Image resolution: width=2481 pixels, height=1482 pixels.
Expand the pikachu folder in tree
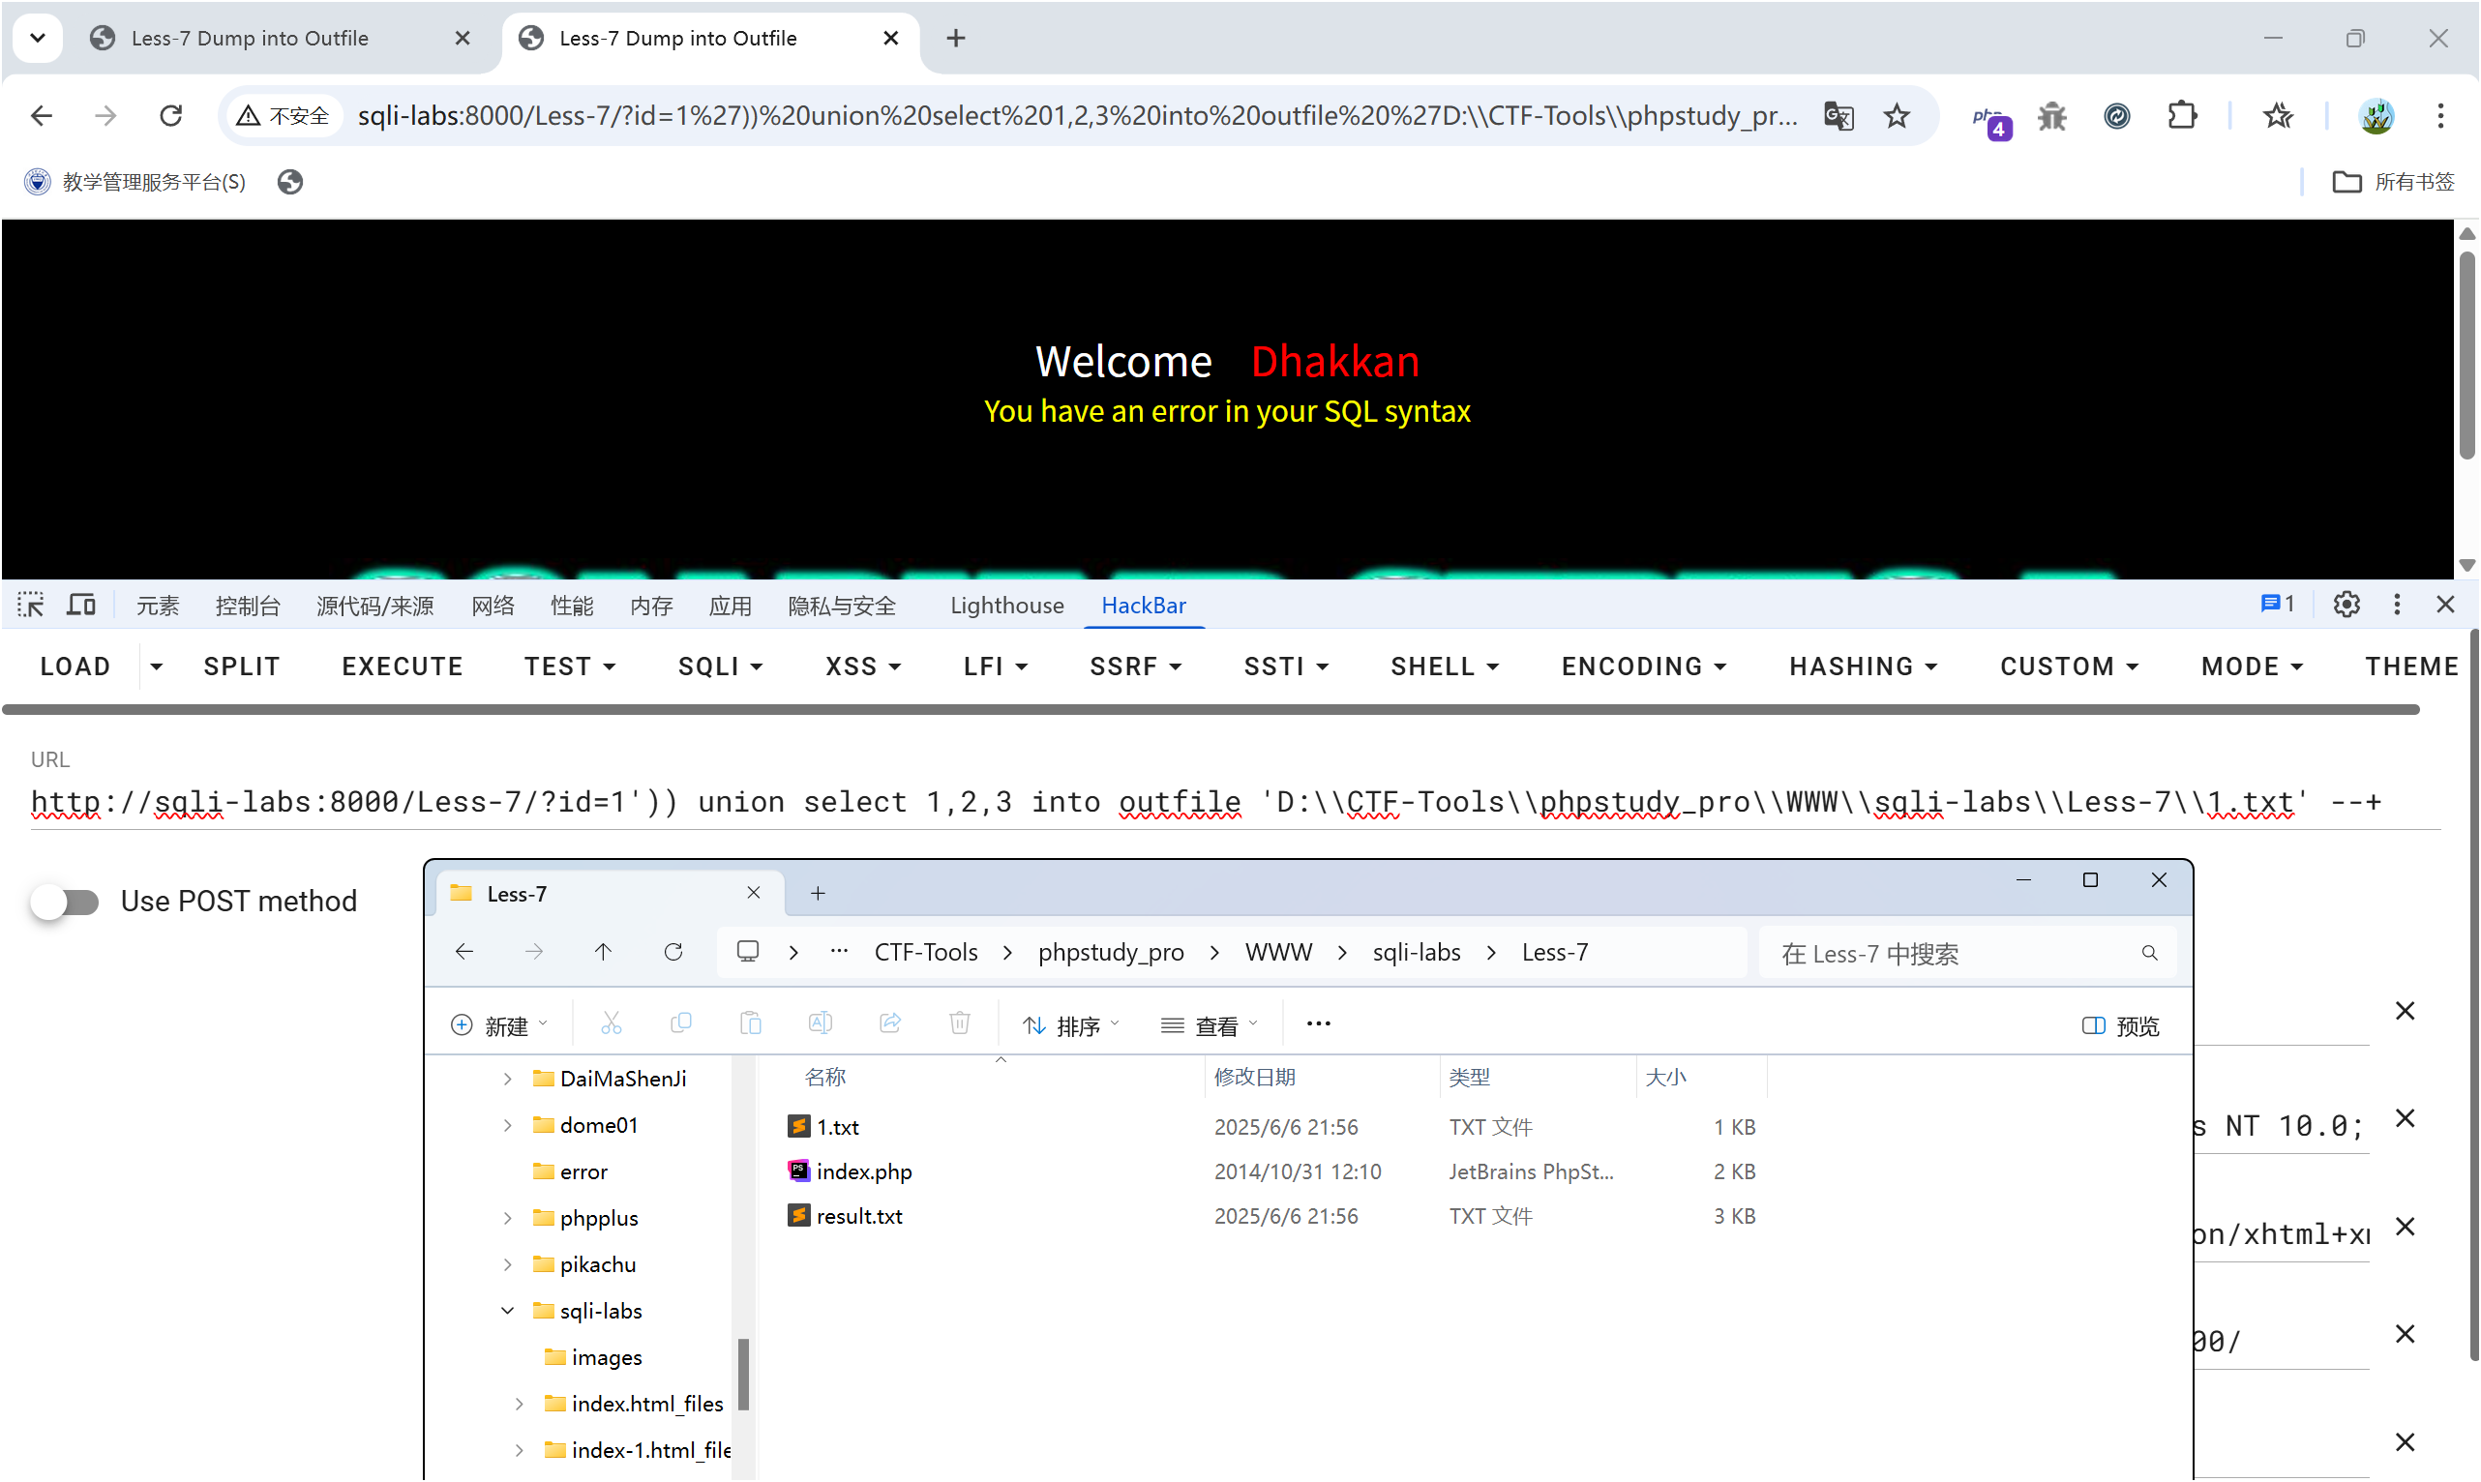(507, 1264)
